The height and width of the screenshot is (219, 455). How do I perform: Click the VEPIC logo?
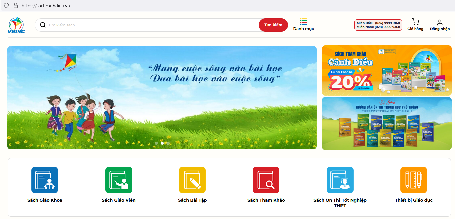tap(16, 25)
